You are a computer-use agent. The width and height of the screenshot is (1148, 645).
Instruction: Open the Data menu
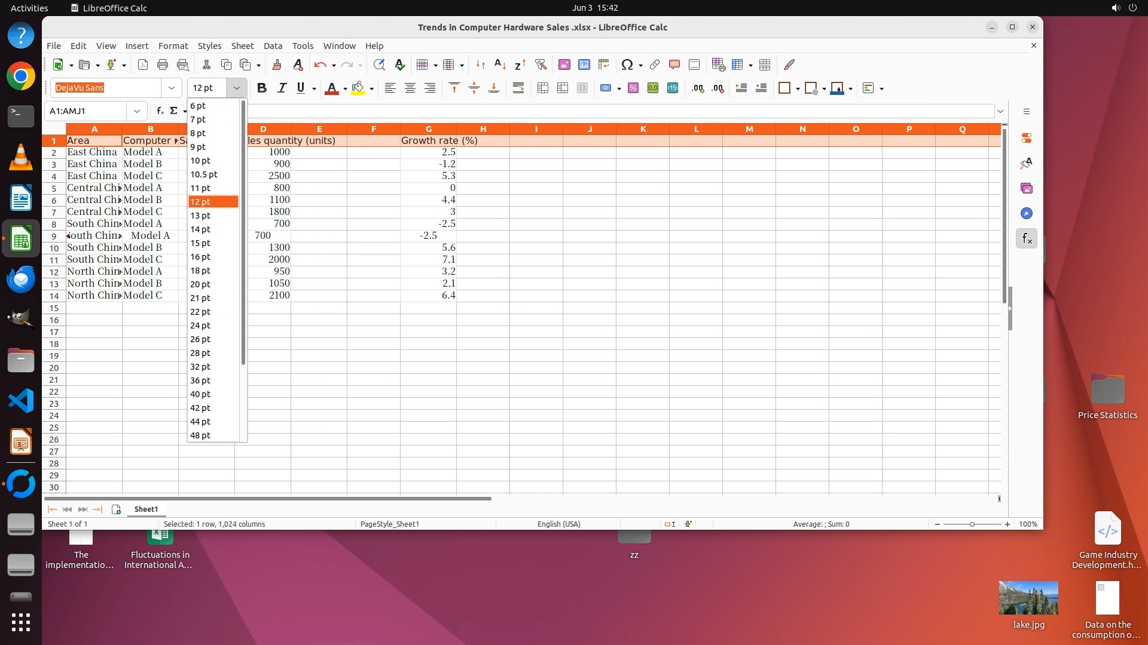(x=273, y=46)
